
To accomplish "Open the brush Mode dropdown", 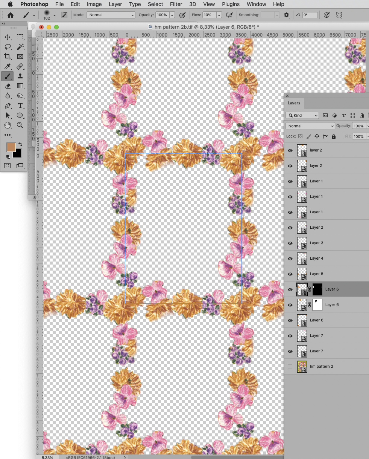I will tap(111, 15).
